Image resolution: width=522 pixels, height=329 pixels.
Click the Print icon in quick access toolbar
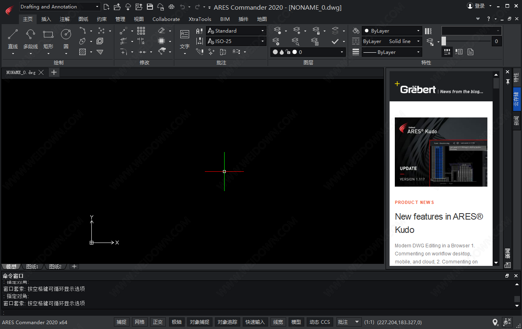click(x=171, y=7)
